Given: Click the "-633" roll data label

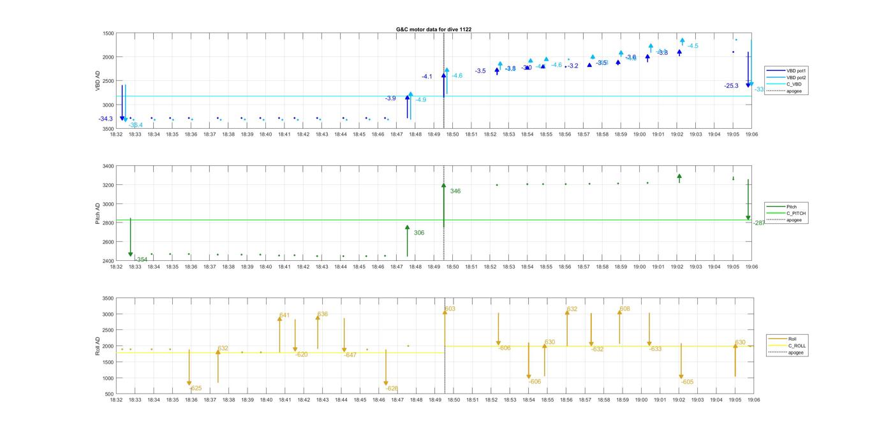Looking at the screenshot, I should coord(655,350).
